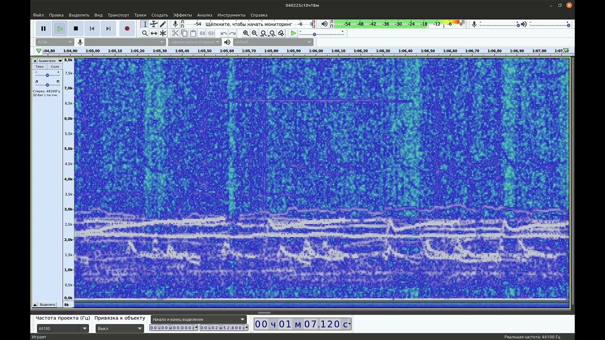Open the recording device dropdown
Screen dimensions: 605x340
(125, 42)
